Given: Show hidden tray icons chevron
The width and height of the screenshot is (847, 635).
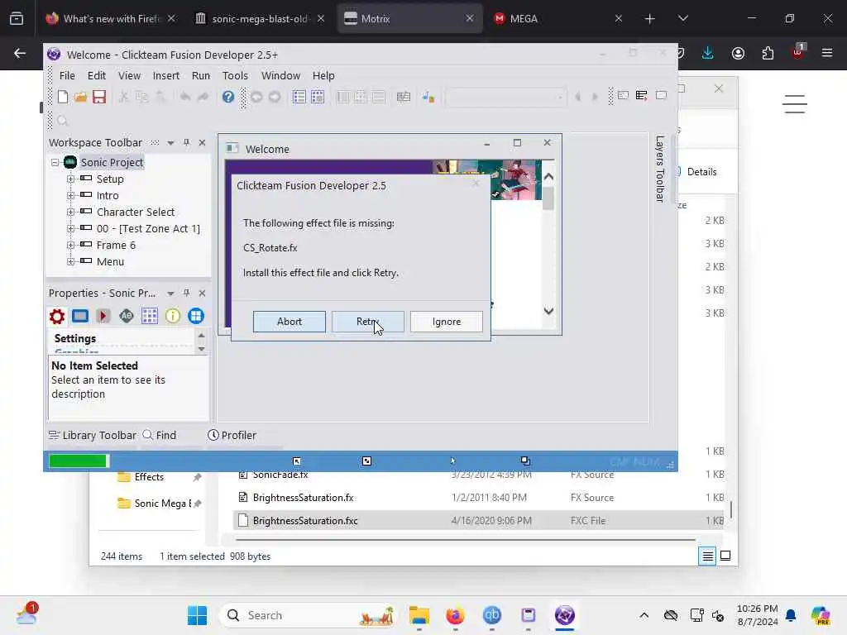Looking at the screenshot, I should 644,615.
